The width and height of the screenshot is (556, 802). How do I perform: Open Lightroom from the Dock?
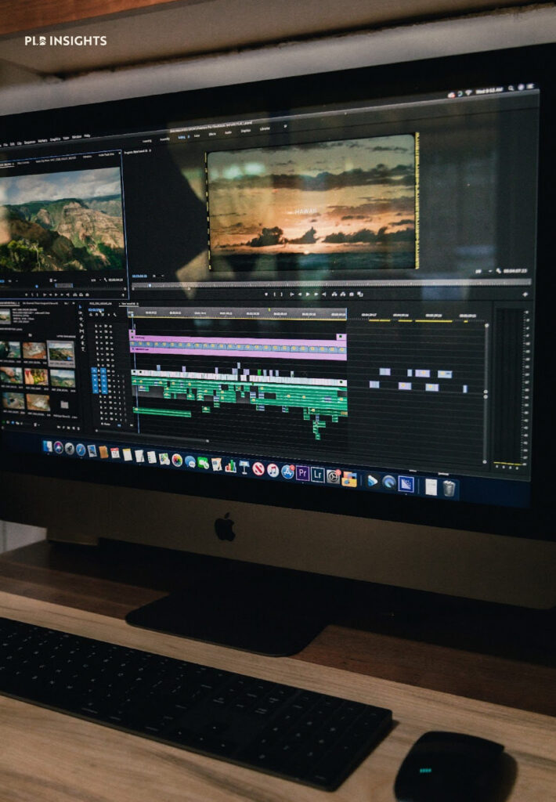click(318, 475)
